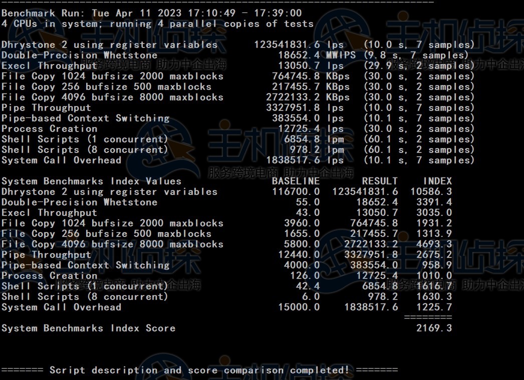Click the Process Creation index value 1010.0
Viewport: 524px width, 380px height.
click(434, 275)
